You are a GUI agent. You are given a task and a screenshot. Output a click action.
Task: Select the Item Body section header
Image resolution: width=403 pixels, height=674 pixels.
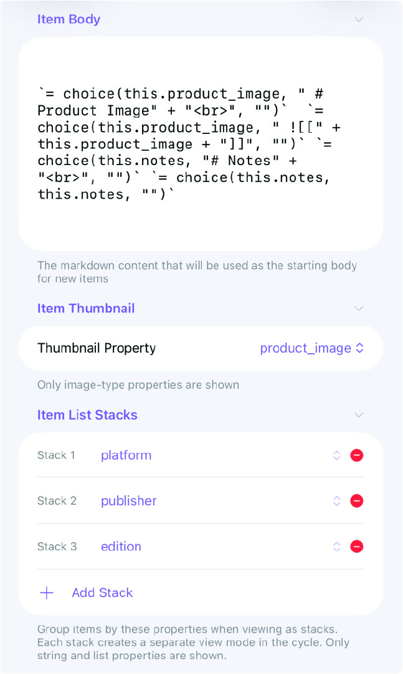tap(69, 19)
